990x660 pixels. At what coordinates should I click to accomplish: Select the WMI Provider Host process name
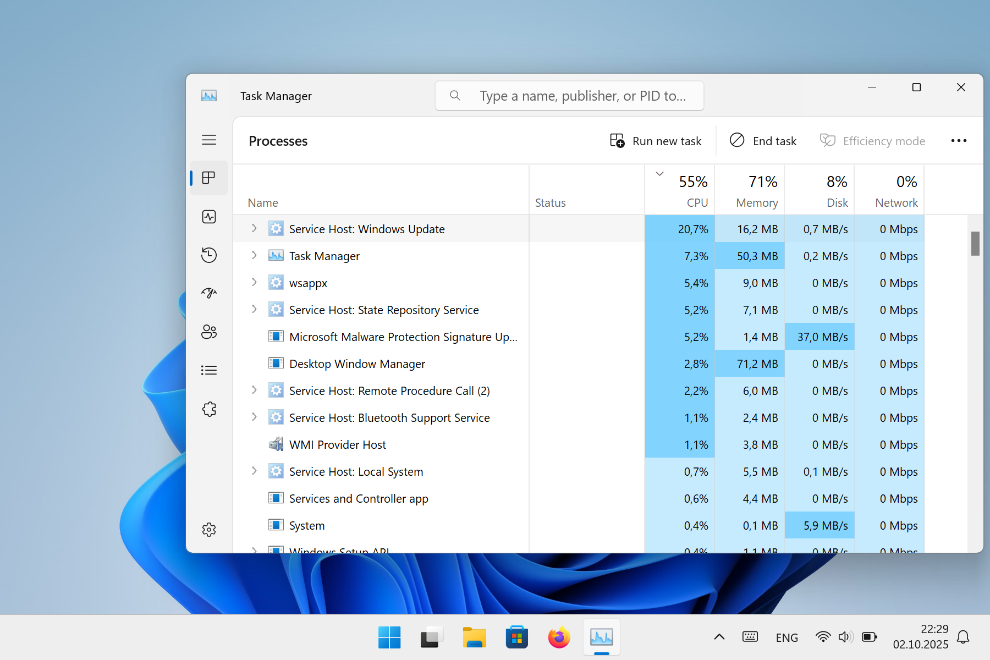point(338,444)
